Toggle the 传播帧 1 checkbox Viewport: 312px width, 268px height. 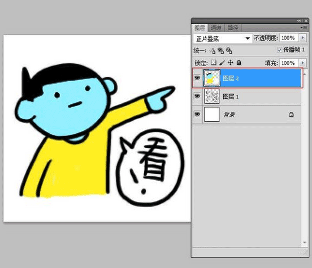pyautogui.click(x=279, y=50)
